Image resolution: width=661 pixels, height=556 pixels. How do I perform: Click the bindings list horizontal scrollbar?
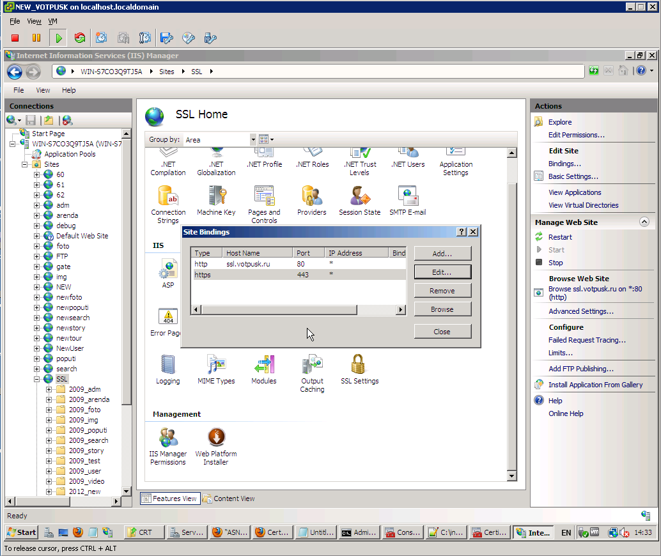point(298,310)
